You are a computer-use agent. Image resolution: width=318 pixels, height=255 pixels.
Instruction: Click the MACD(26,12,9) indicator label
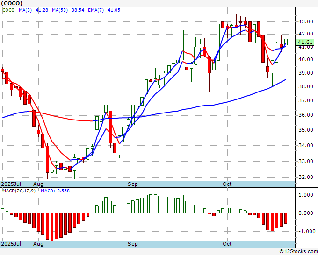19,191
